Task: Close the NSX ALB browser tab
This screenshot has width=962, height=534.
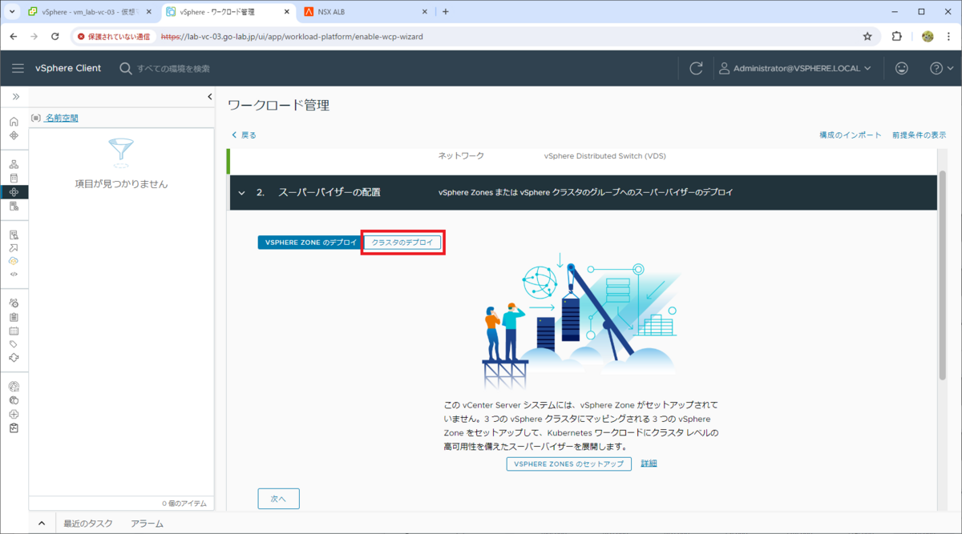Action: pyautogui.click(x=426, y=12)
